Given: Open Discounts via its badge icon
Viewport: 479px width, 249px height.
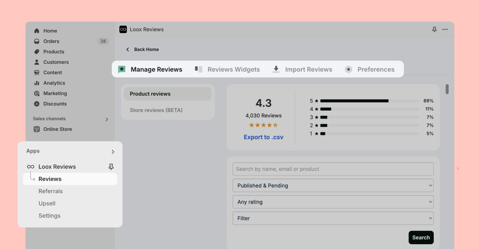Looking at the screenshot, I should 37,104.
